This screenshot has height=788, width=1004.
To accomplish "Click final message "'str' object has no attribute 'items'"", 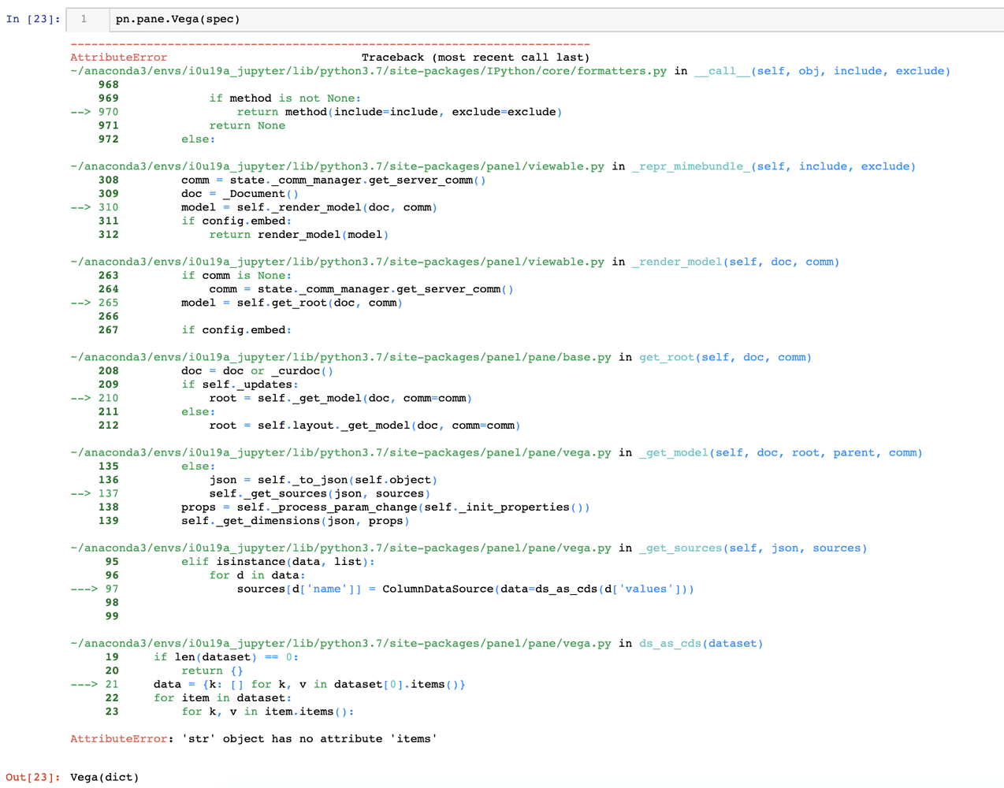I will (x=309, y=738).
